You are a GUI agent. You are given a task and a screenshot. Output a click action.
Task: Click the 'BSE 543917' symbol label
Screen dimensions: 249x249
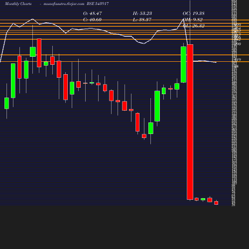98,3
